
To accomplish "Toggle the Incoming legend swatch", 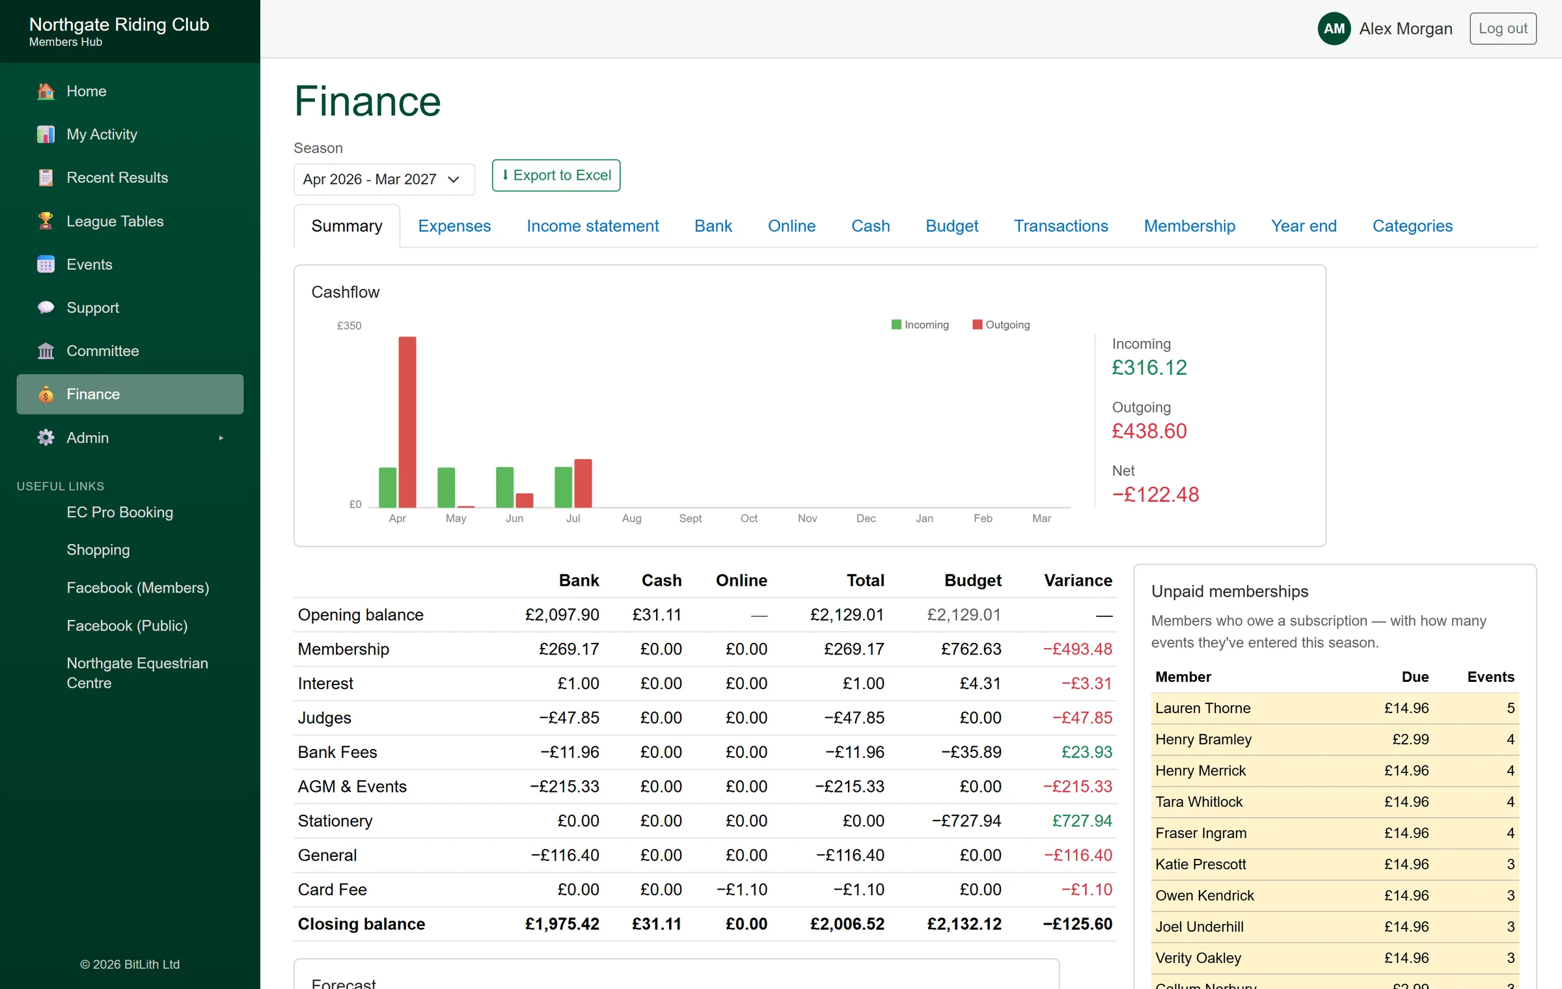I will [x=896, y=325].
